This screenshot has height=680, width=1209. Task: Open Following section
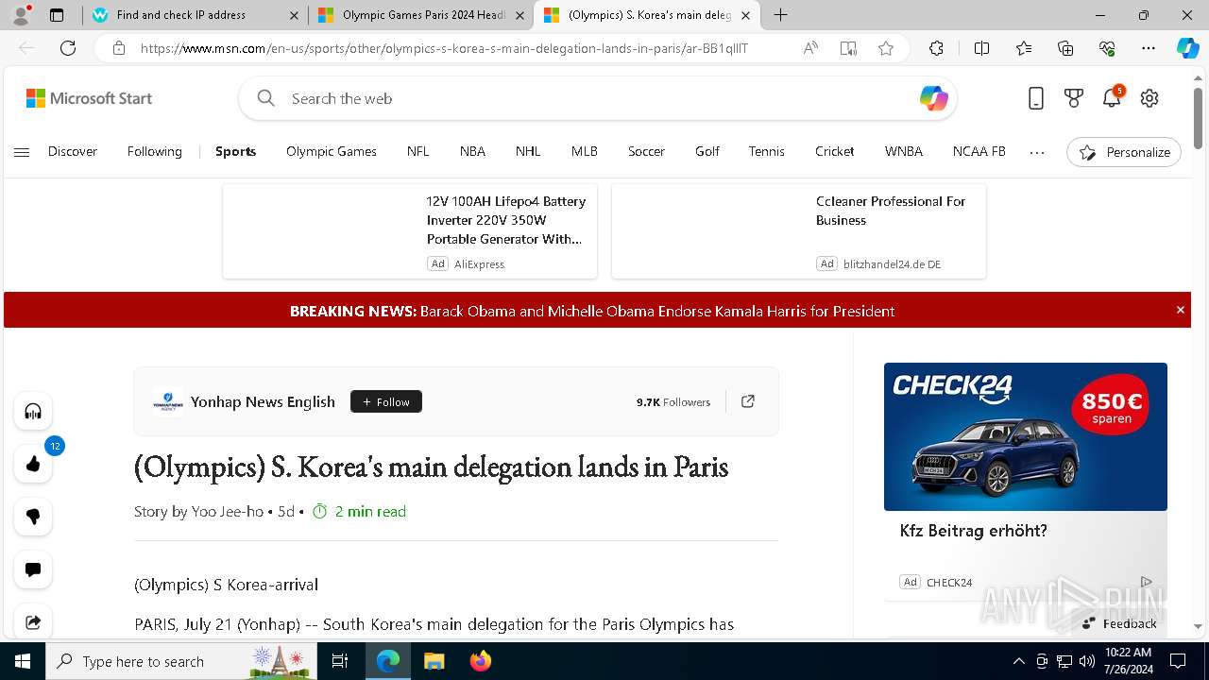coord(155,151)
